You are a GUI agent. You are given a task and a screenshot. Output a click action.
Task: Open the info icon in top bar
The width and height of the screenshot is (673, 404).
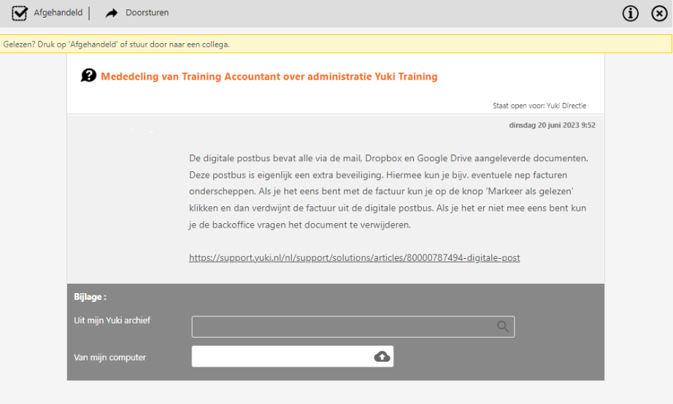630,14
